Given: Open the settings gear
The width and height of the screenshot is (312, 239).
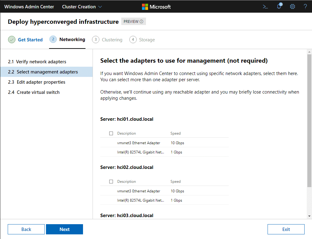Looking at the screenshot, I should [x=293, y=6].
